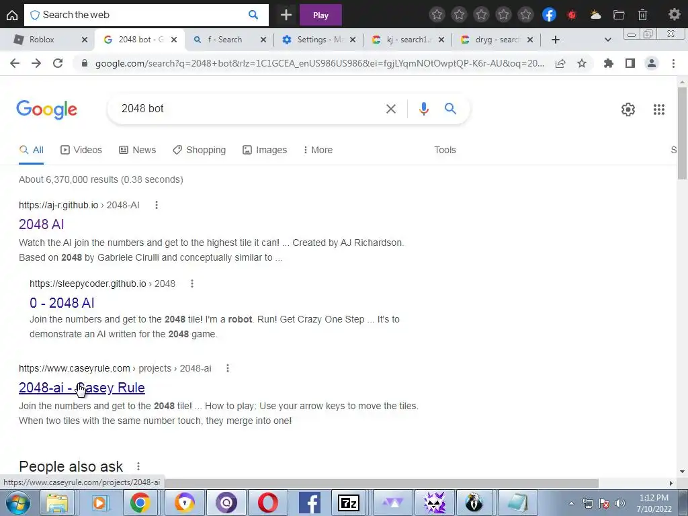This screenshot has height=516, width=688.
Task: Select the Images results tab
Action: pos(265,150)
